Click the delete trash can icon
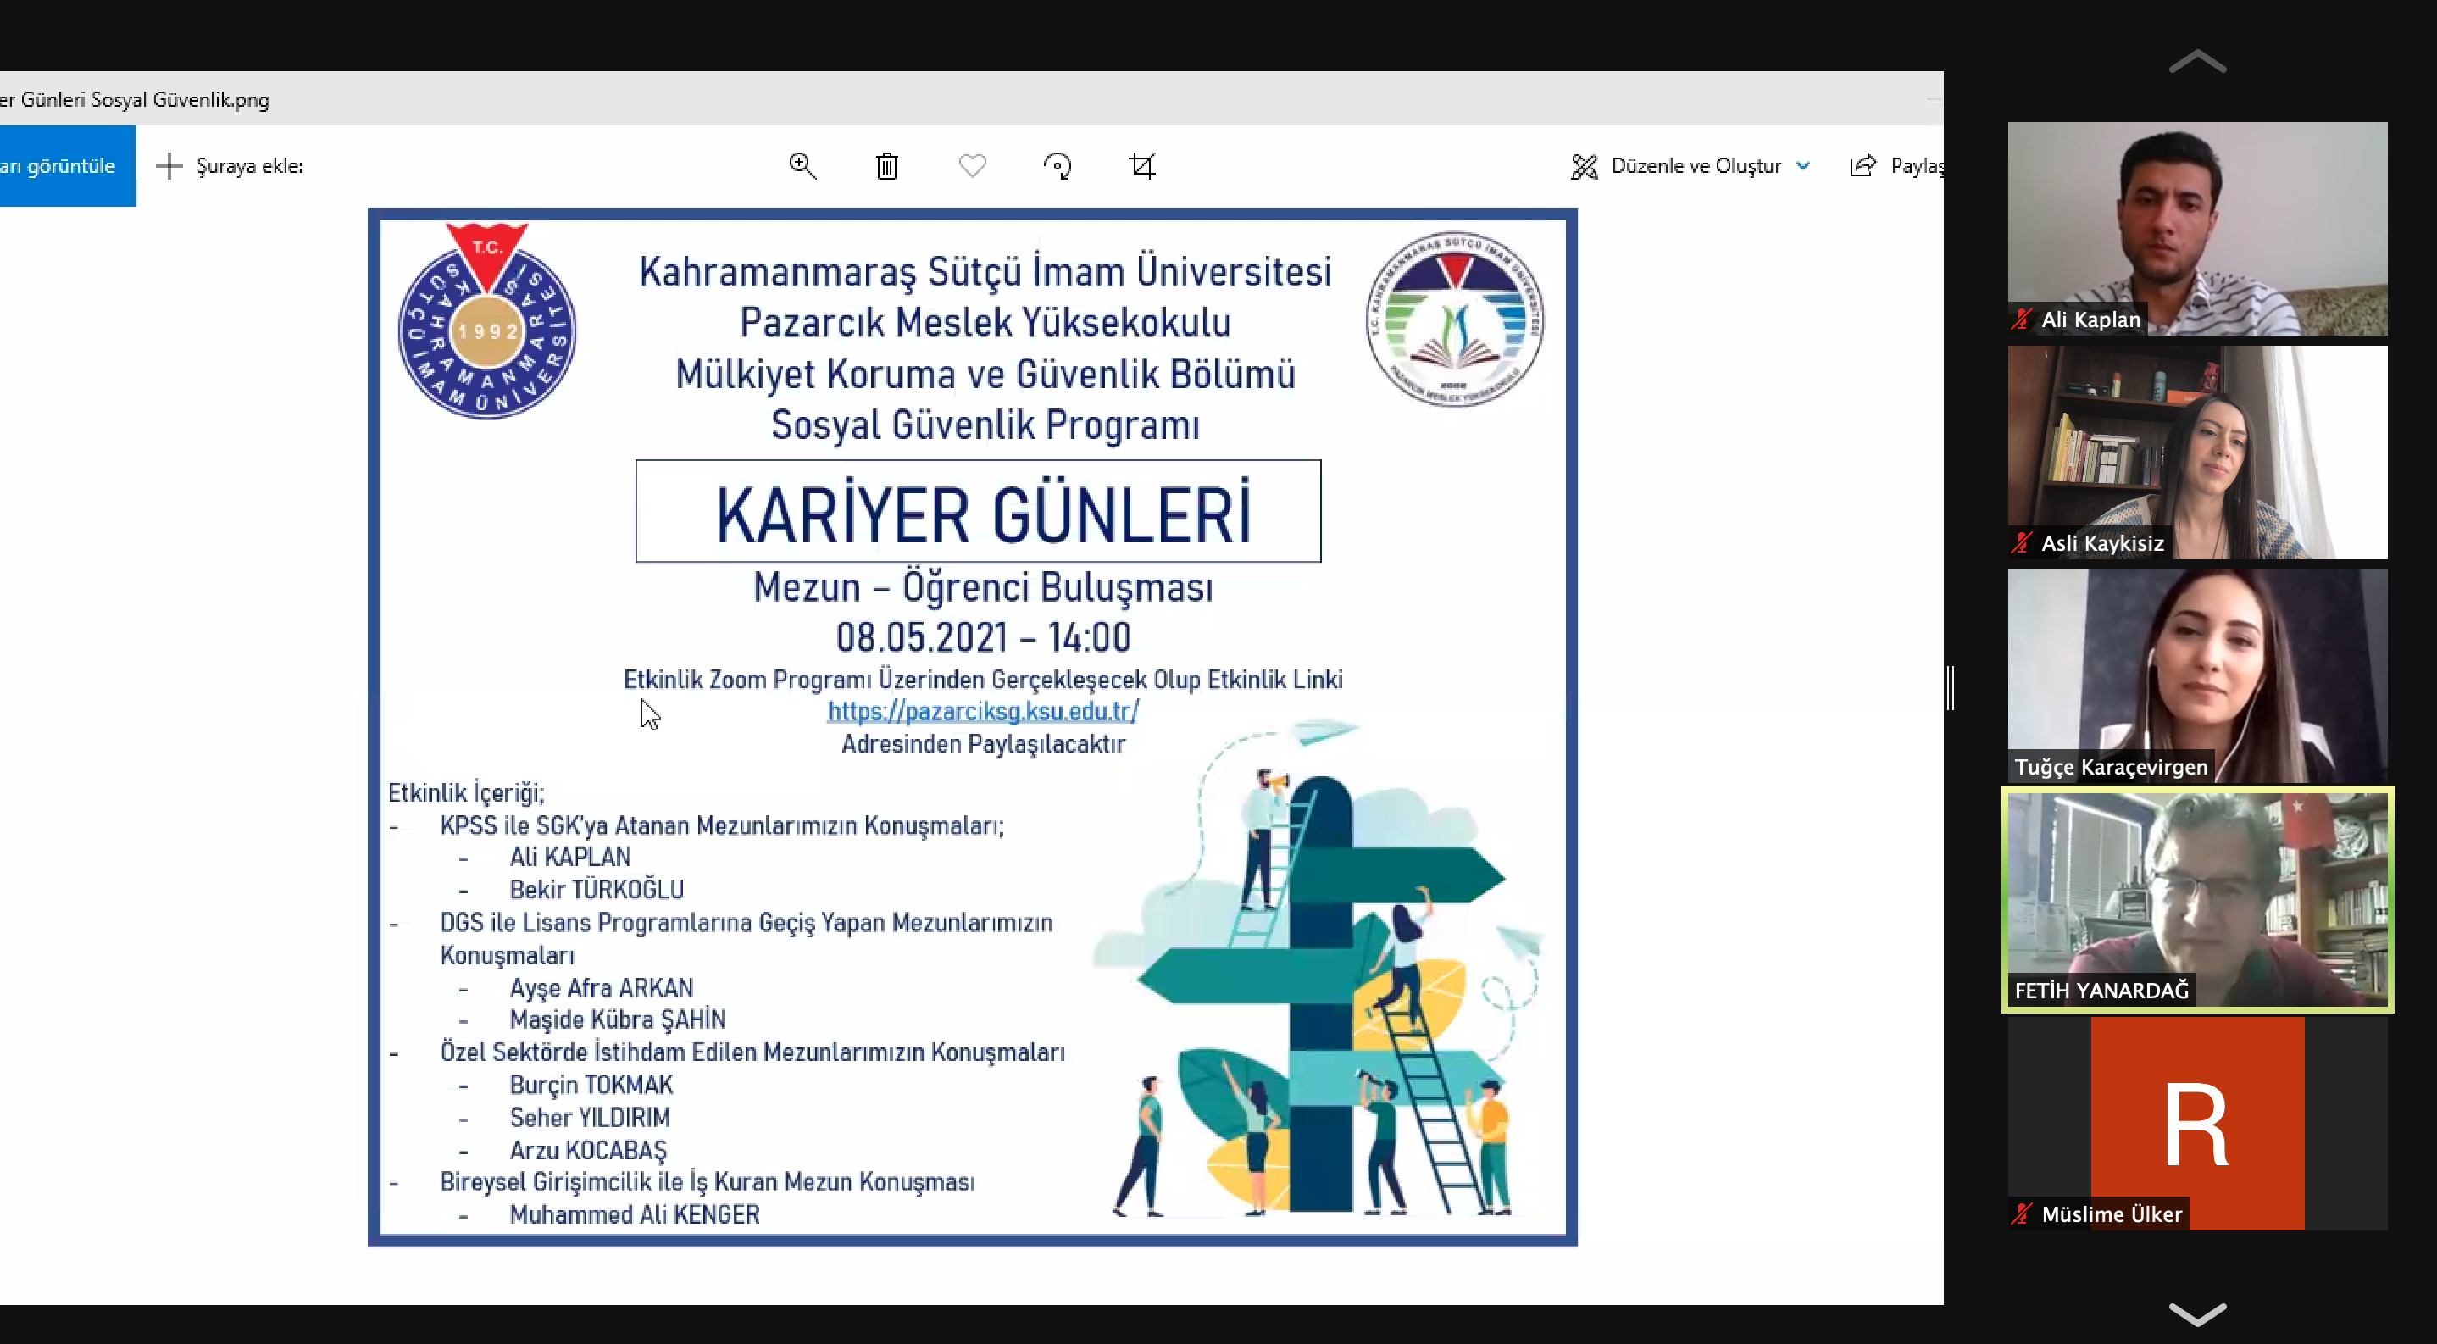This screenshot has width=2437, height=1344. pyautogui.click(x=886, y=166)
